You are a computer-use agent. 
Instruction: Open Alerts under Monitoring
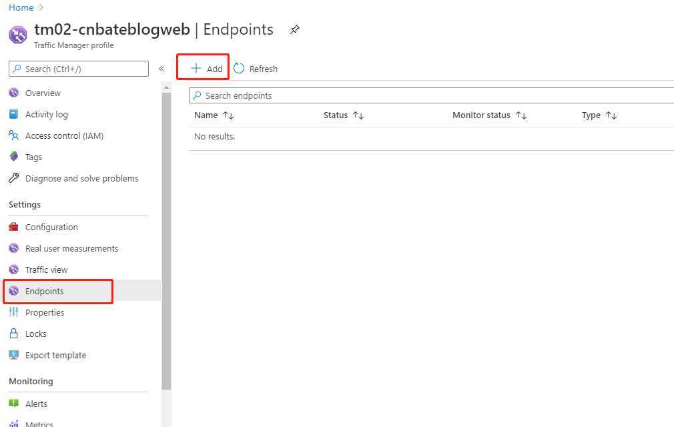click(x=36, y=404)
